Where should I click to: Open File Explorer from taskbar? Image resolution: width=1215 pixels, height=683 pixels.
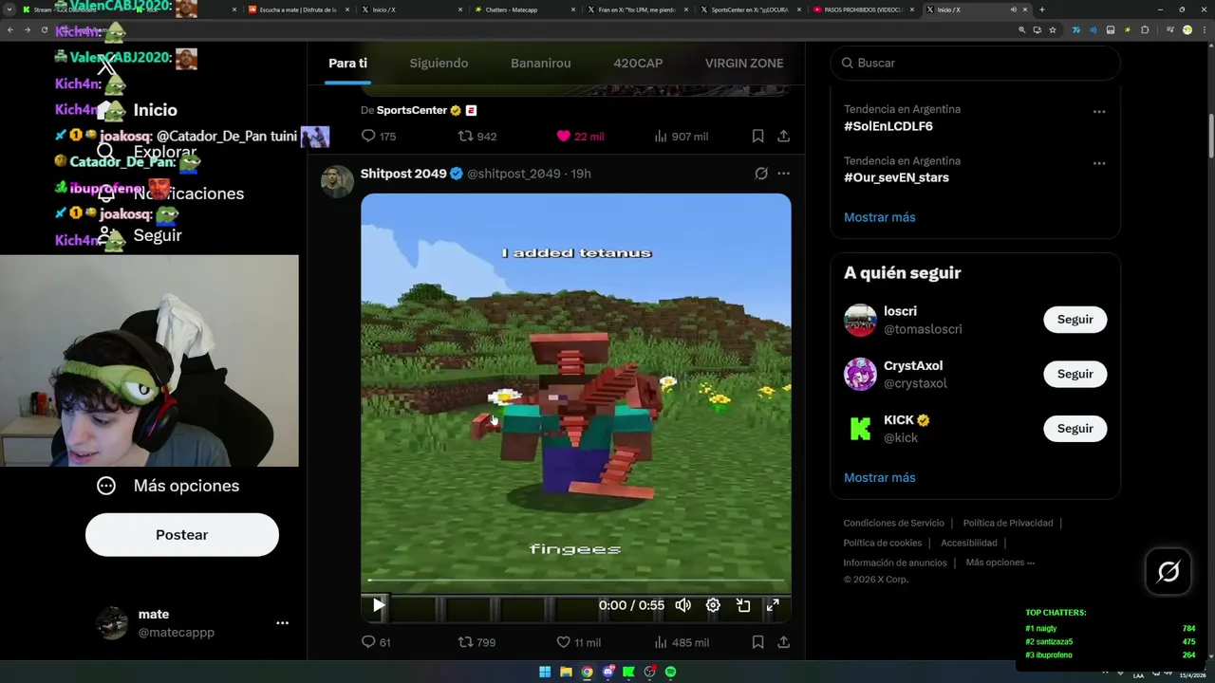(566, 672)
